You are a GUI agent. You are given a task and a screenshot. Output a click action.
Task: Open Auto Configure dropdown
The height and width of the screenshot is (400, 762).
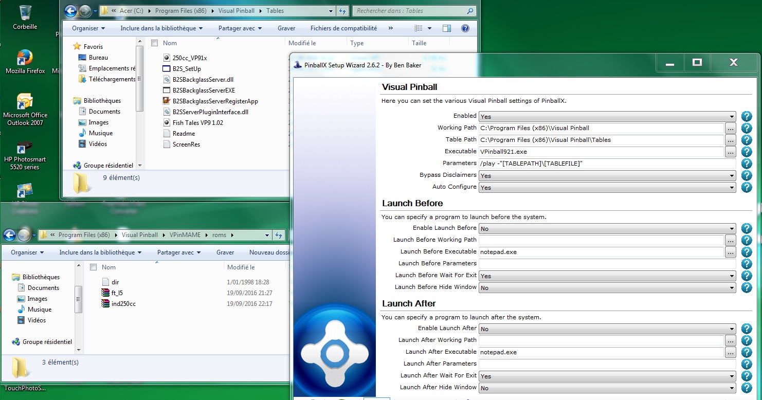pyautogui.click(x=607, y=188)
